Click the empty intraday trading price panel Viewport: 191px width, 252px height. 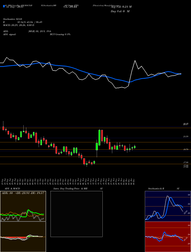[76, 214]
